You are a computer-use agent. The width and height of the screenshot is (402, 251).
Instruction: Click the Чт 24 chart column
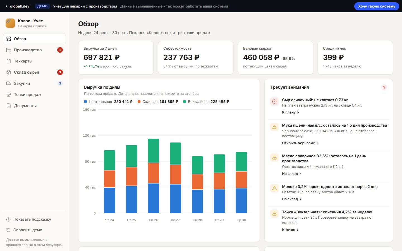click(x=109, y=182)
